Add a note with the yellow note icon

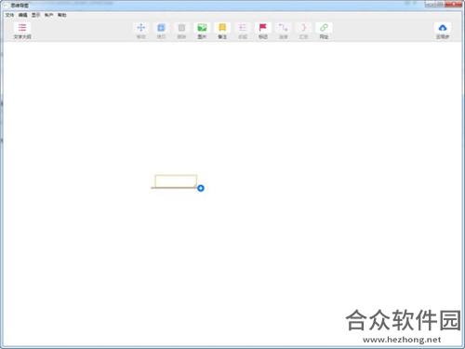click(222, 28)
